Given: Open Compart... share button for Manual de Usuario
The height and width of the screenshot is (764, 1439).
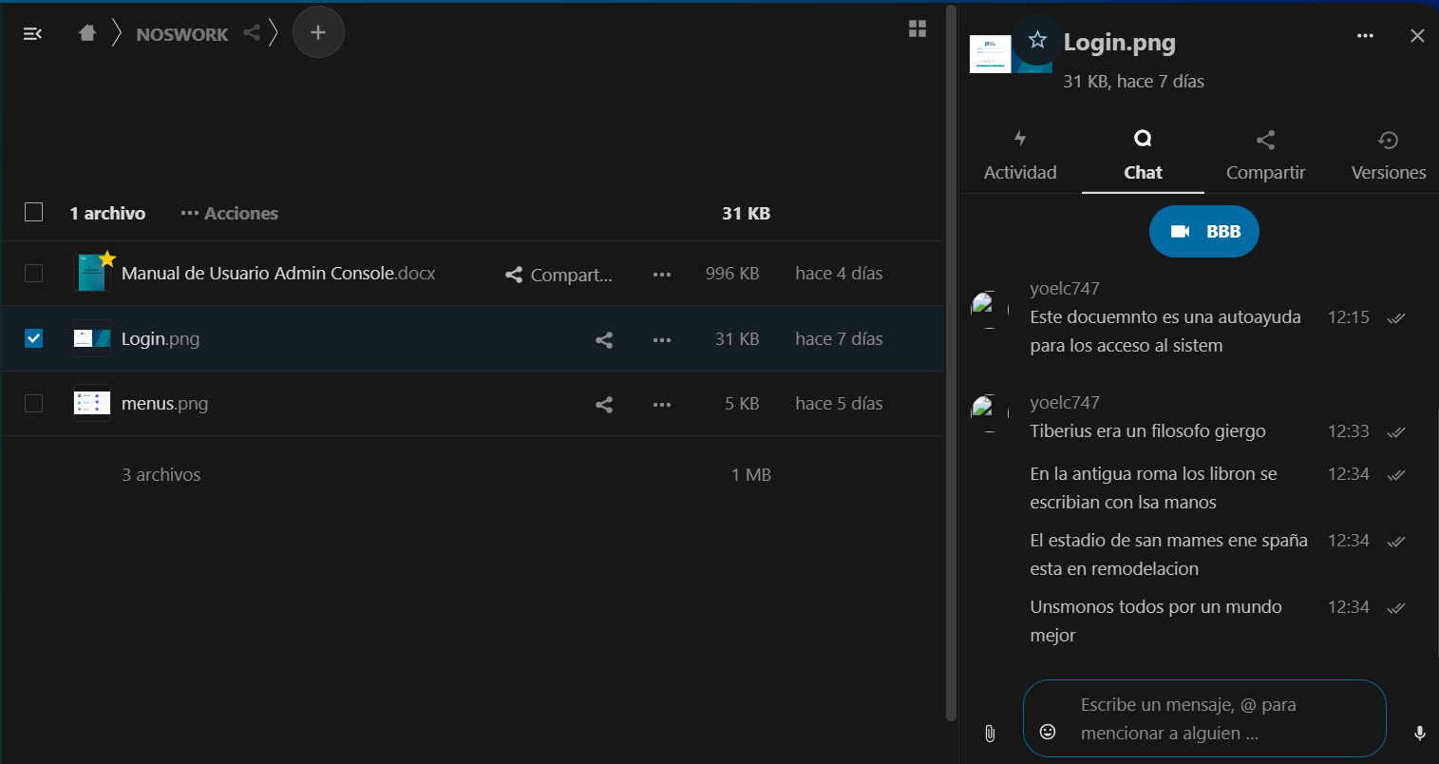Looking at the screenshot, I should 559,275.
